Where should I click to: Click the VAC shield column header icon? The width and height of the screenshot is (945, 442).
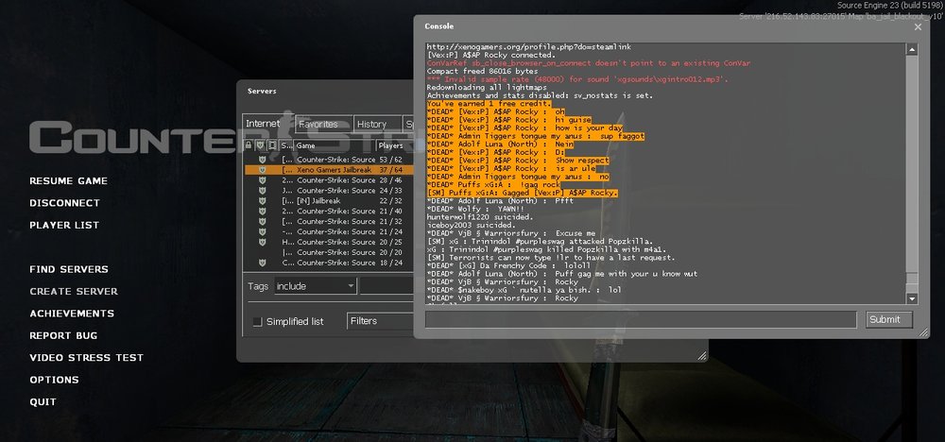[x=261, y=145]
